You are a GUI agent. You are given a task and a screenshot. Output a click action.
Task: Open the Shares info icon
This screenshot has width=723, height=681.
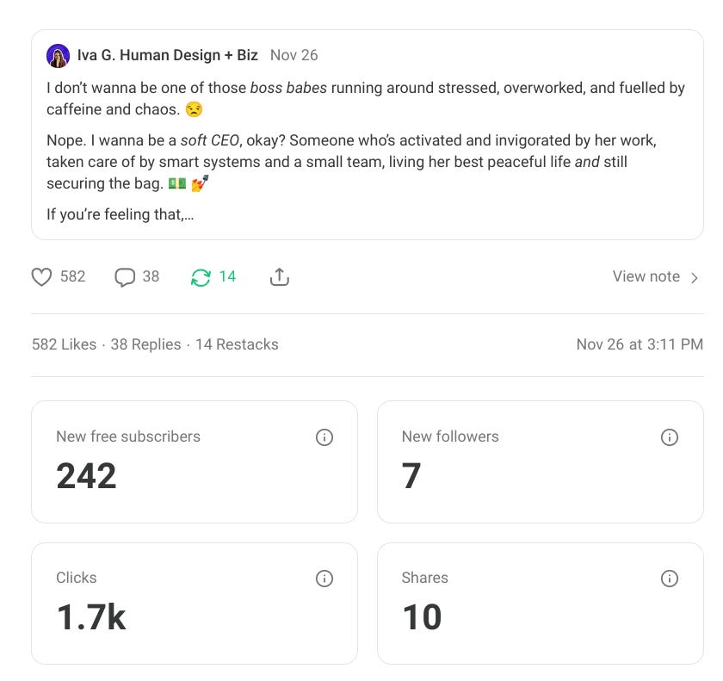coord(670,579)
